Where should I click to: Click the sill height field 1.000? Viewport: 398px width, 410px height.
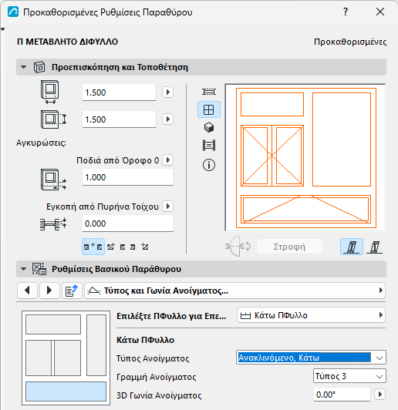[128, 177]
